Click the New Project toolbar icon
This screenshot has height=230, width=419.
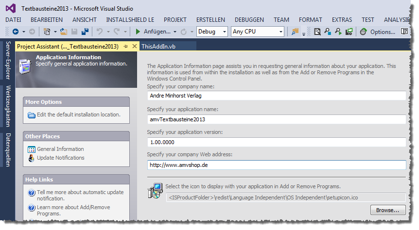[47, 32]
